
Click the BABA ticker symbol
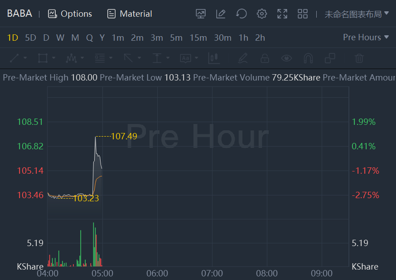pos(19,14)
